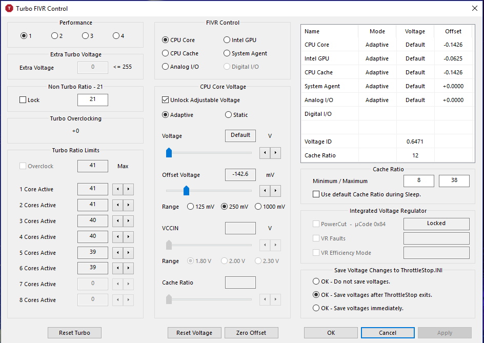Click the Non Turbo Ratio input field
The width and height of the screenshot is (484, 343).
point(93,99)
